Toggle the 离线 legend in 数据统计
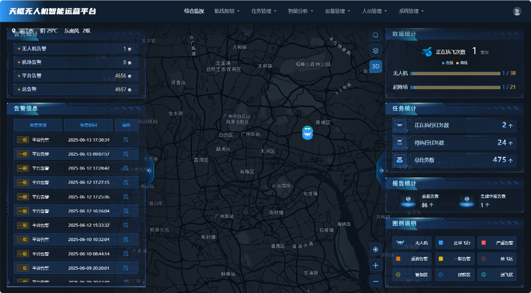 coord(462,63)
